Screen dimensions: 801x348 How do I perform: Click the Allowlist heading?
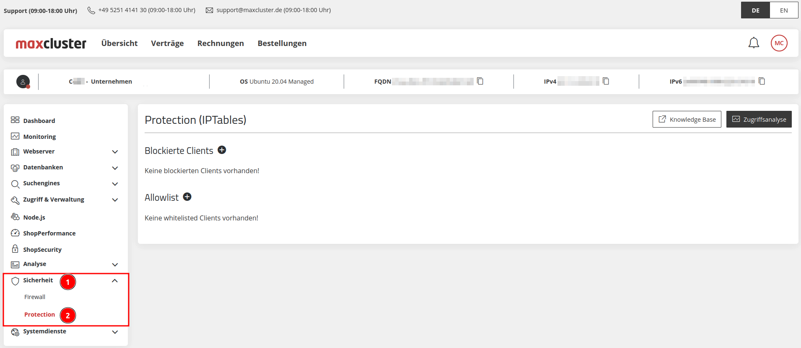tap(162, 197)
